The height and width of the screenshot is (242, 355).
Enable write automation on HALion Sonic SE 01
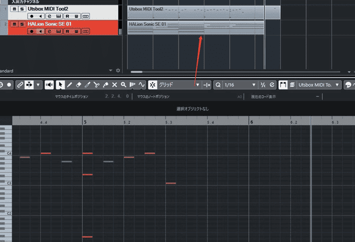(x=76, y=31)
